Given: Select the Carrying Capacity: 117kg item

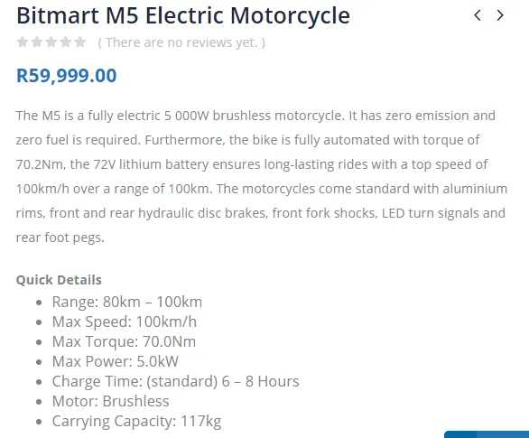Looking at the screenshot, I should point(136,422).
